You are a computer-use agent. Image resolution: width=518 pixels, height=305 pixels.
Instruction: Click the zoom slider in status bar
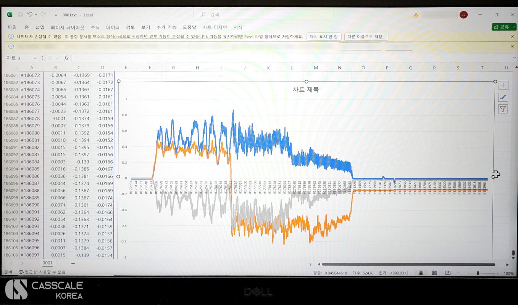[478, 273]
